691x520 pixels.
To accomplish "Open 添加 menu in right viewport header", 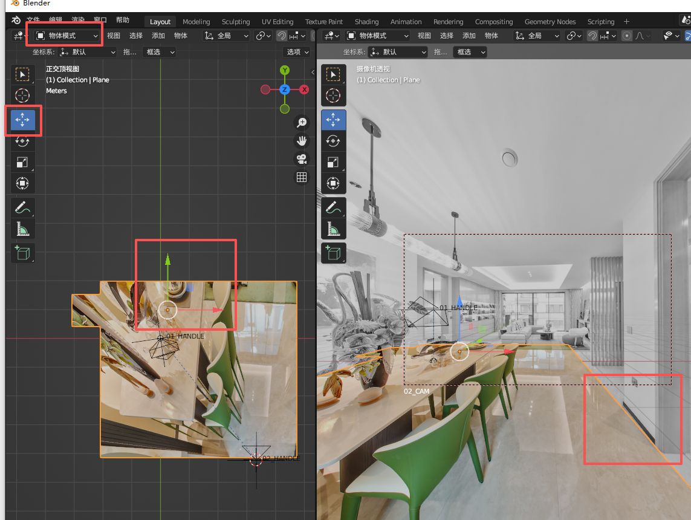I will tap(469, 36).
